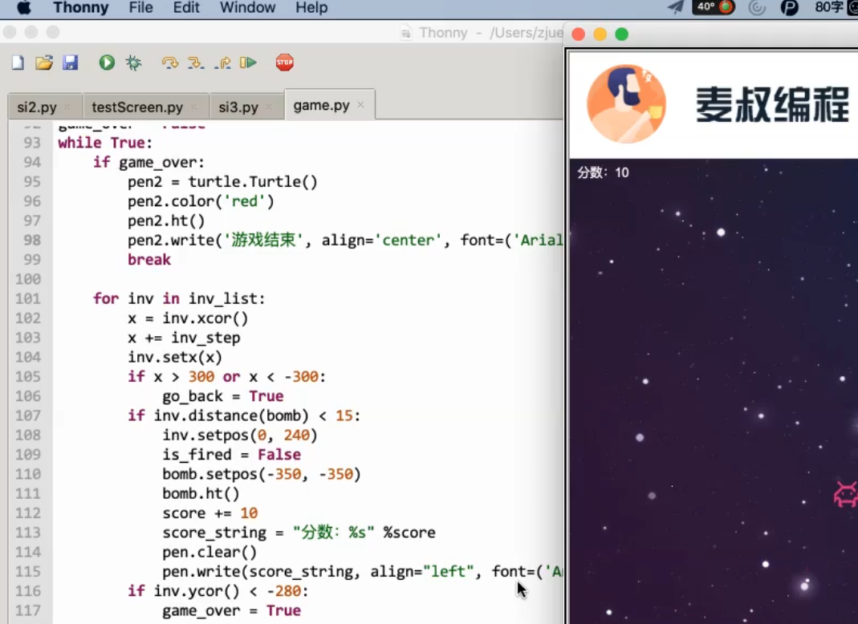858x624 pixels.
Task: Click 'break' keyword on line 99
Action: [148, 261]
